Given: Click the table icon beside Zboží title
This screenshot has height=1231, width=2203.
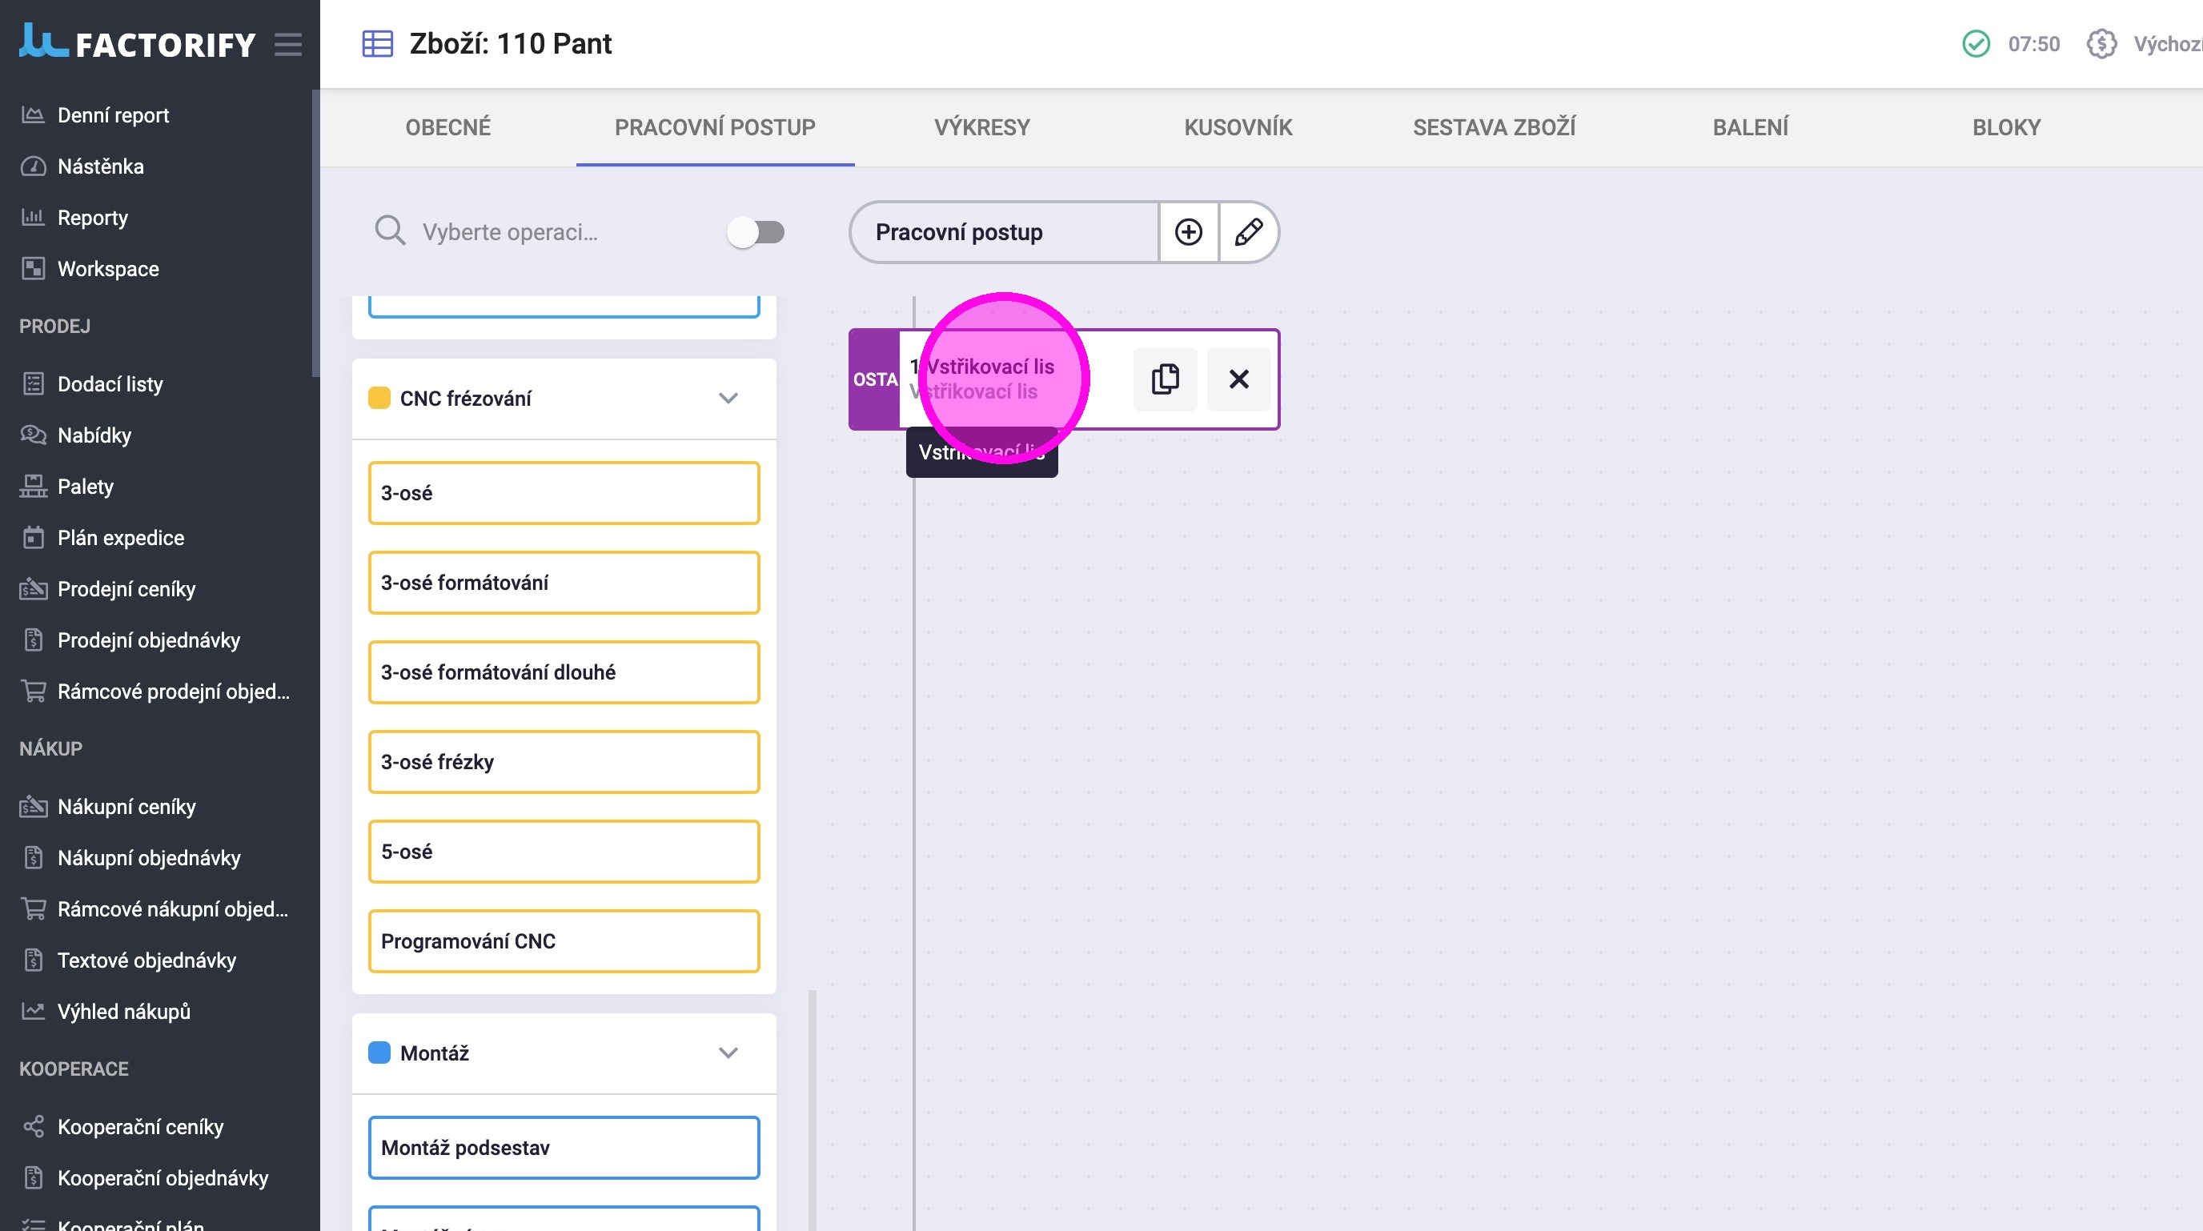Looking at the screenshot, I should pos(377,43).
